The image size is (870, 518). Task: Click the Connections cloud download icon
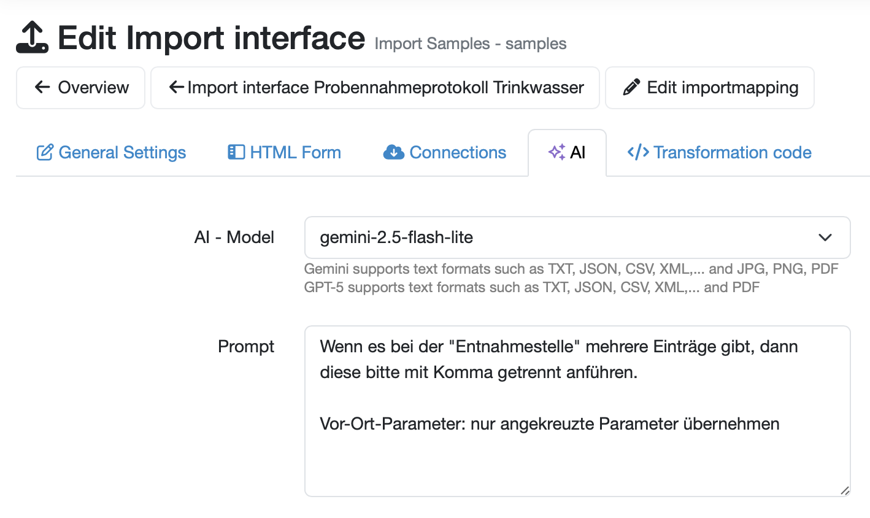393,152
